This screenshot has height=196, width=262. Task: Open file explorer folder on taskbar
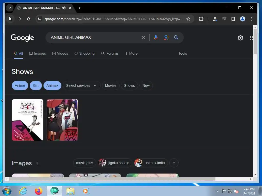pyautogui.click(x=71, y=191)
